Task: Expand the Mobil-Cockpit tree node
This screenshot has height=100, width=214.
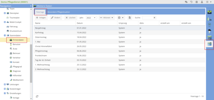Action: coord(5,22)
